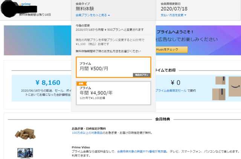Open the 100万点以上の対象商品 link
Viewport: 241px width, 159px height.
click(87, 133)
